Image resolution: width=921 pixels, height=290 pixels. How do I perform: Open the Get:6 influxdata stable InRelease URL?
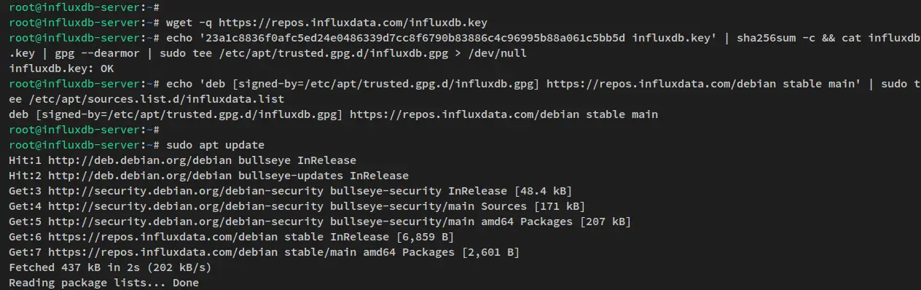pos(219,237)
